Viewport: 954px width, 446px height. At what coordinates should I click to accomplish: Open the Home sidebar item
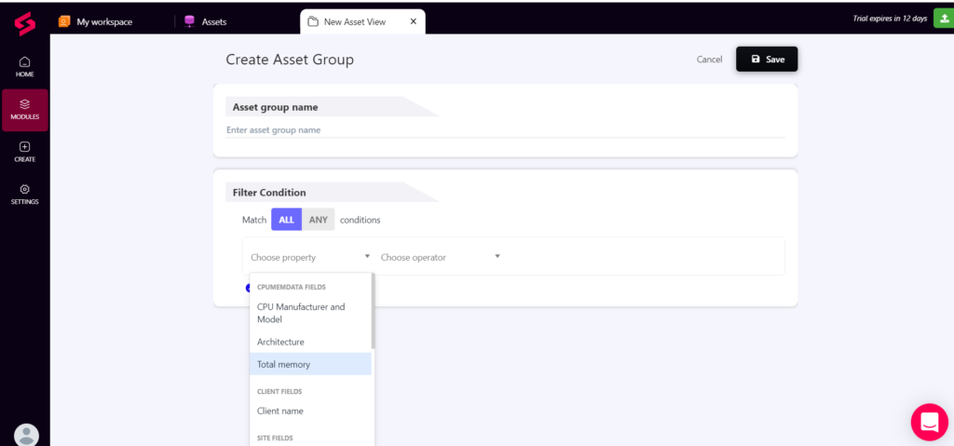point(25,67)
